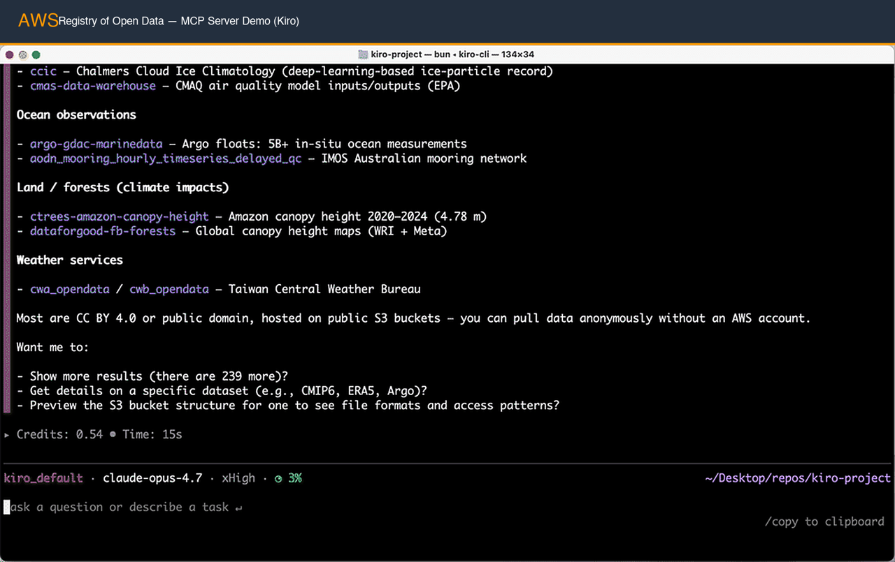
Task: Click the /copy to clipboard hint
Action: tap(824, 522)
